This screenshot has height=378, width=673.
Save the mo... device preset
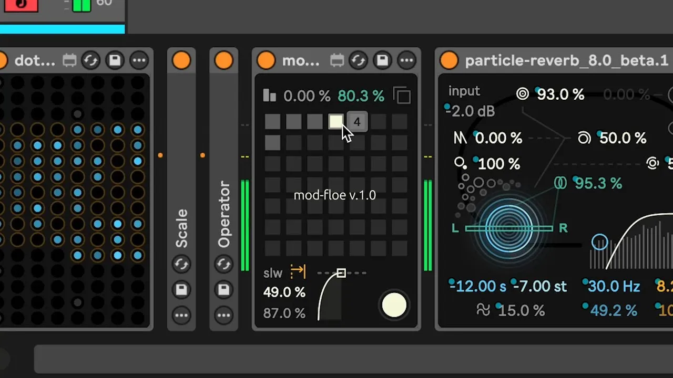(382, 60)
